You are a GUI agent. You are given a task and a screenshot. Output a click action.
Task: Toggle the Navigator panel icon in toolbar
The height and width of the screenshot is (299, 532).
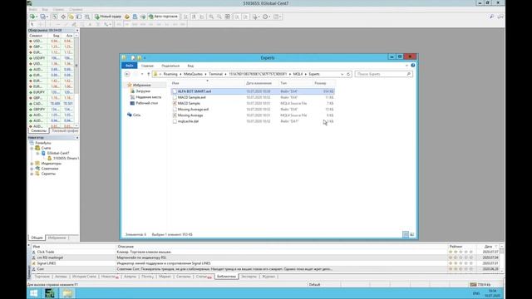[x=71, y=17]
